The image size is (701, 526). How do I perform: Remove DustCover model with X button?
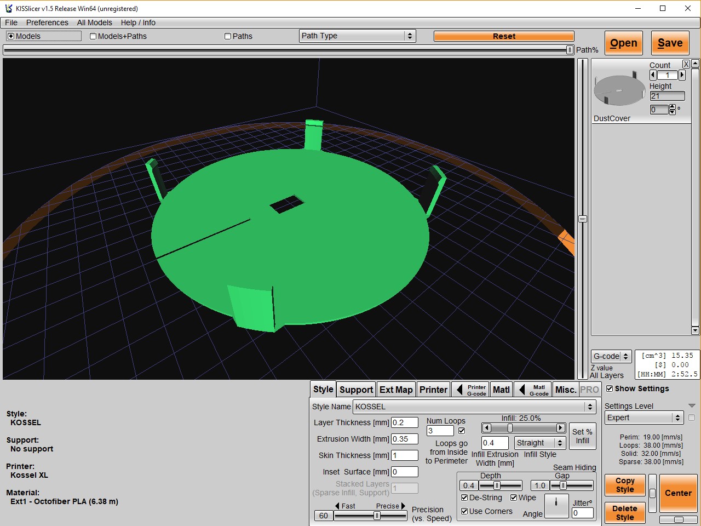point(686,64)
